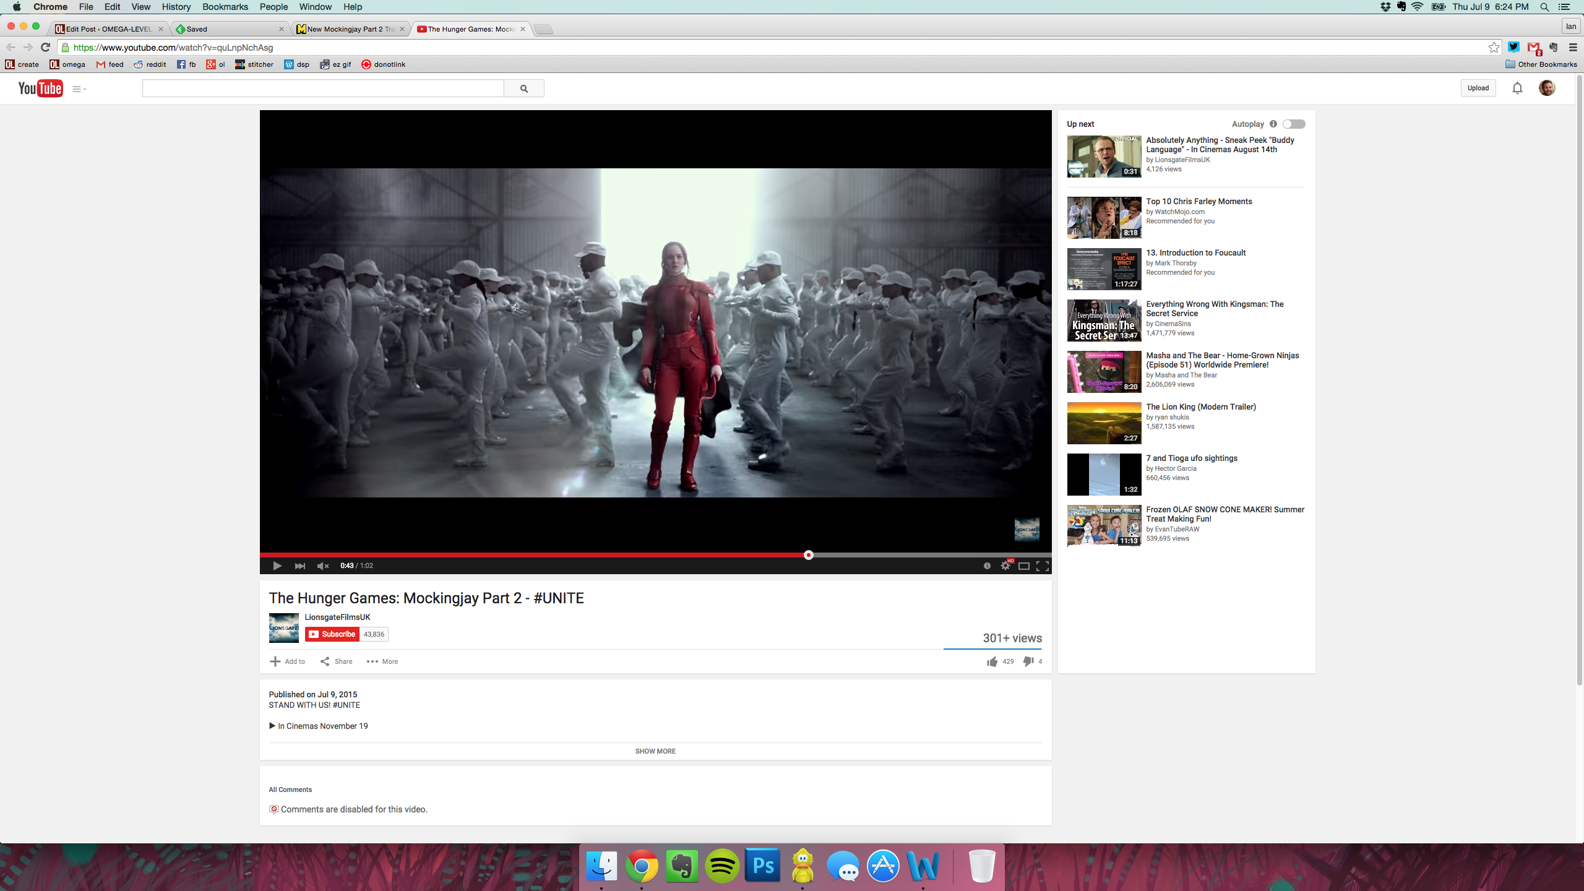The width and height of the screenshot is (1584, 891).
Task: Open the Bookmarks menu
Action: 225,7
